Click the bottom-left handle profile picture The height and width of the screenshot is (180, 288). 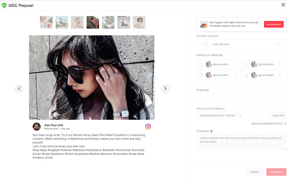pyautogui.click(x=209, y=75)
